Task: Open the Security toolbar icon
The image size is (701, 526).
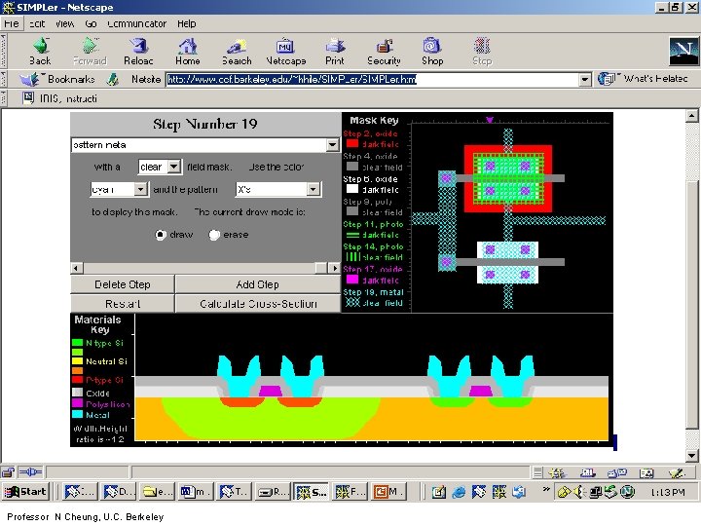Action: pos(384,48)
